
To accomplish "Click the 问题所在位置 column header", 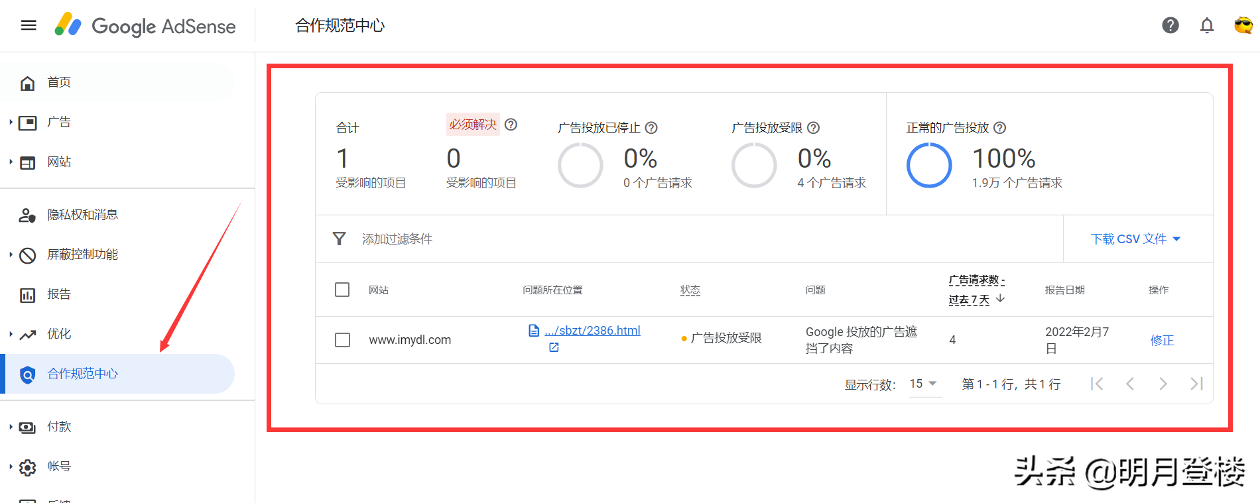I will click(552, 290).
